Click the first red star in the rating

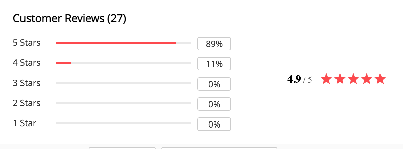click(326, 79)
